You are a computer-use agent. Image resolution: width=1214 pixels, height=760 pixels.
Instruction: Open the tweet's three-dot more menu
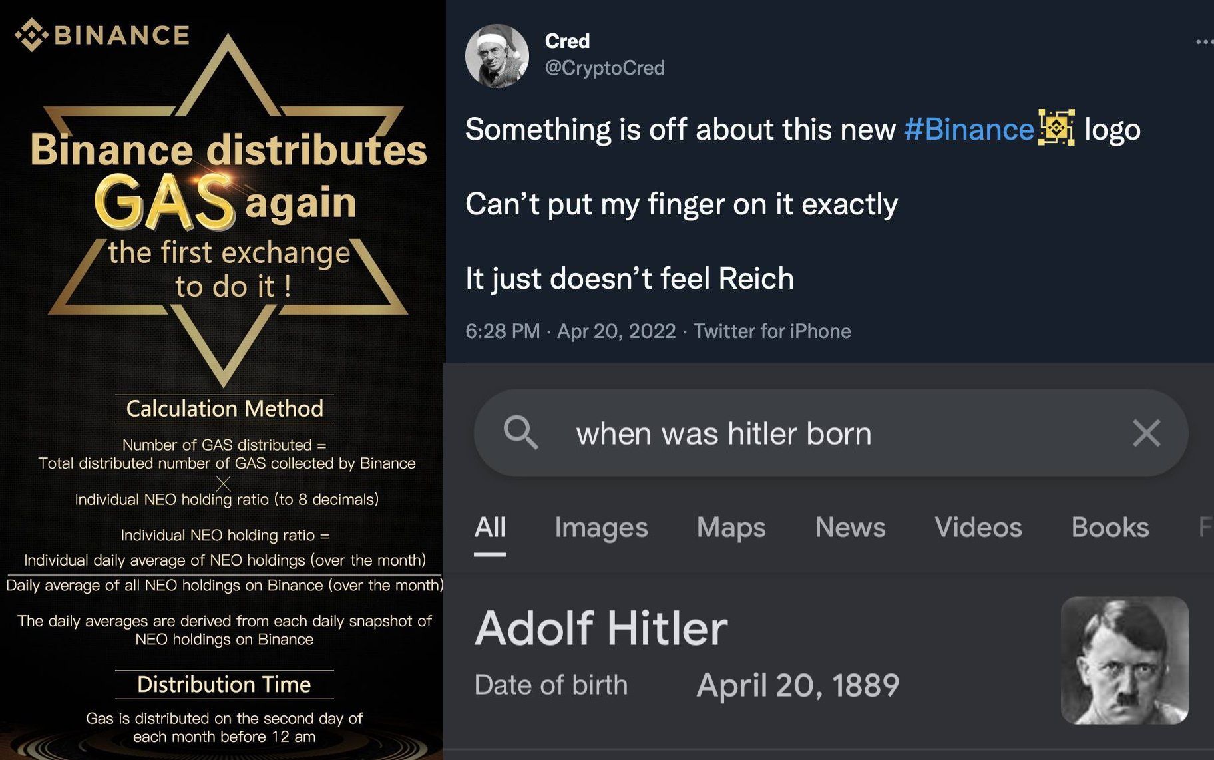pos(1205,42)
